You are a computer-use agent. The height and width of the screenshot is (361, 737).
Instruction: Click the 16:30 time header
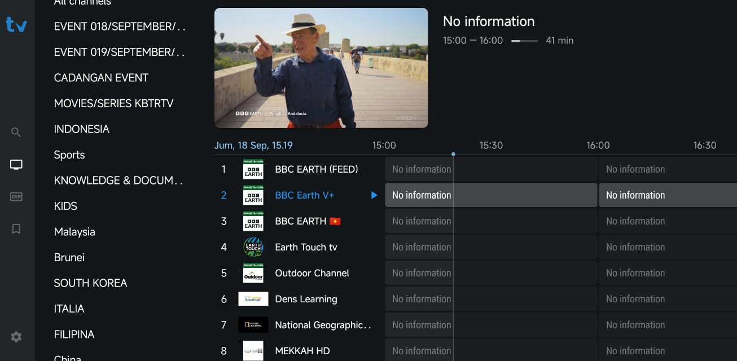point(705,146)
